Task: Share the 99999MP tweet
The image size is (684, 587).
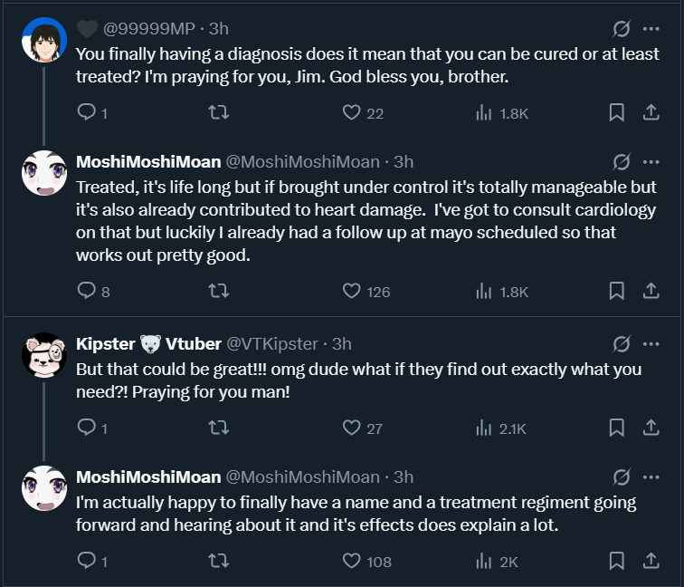Action: click(x=650, y=112)
